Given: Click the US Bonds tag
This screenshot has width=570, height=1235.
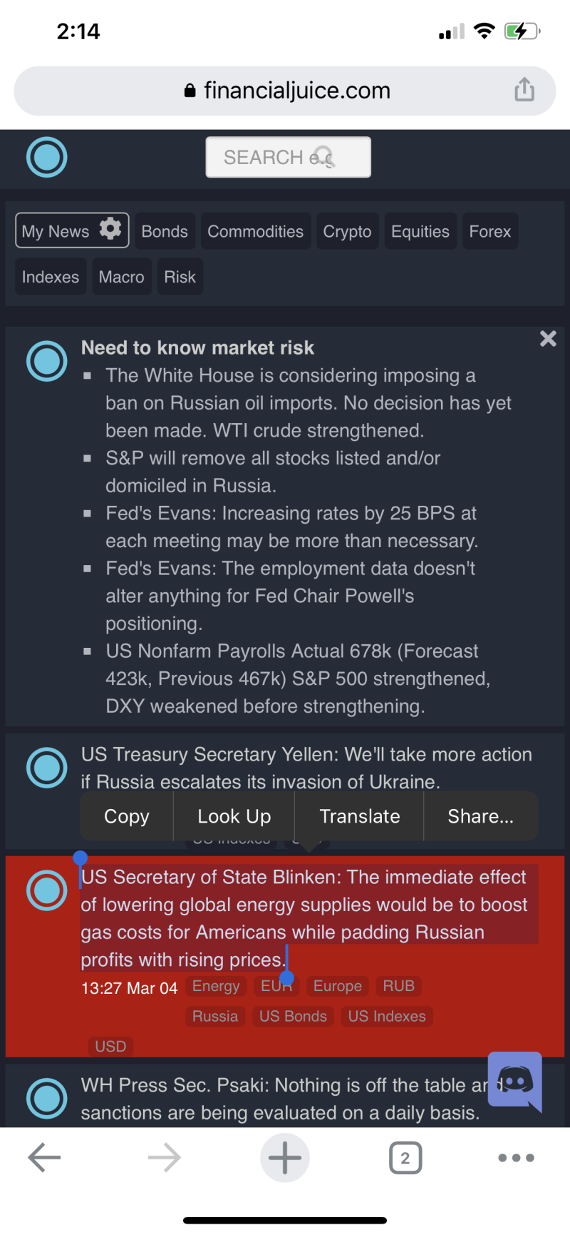Looking at the screenshot, I should pyautogui.click(x=293, y=1016).
